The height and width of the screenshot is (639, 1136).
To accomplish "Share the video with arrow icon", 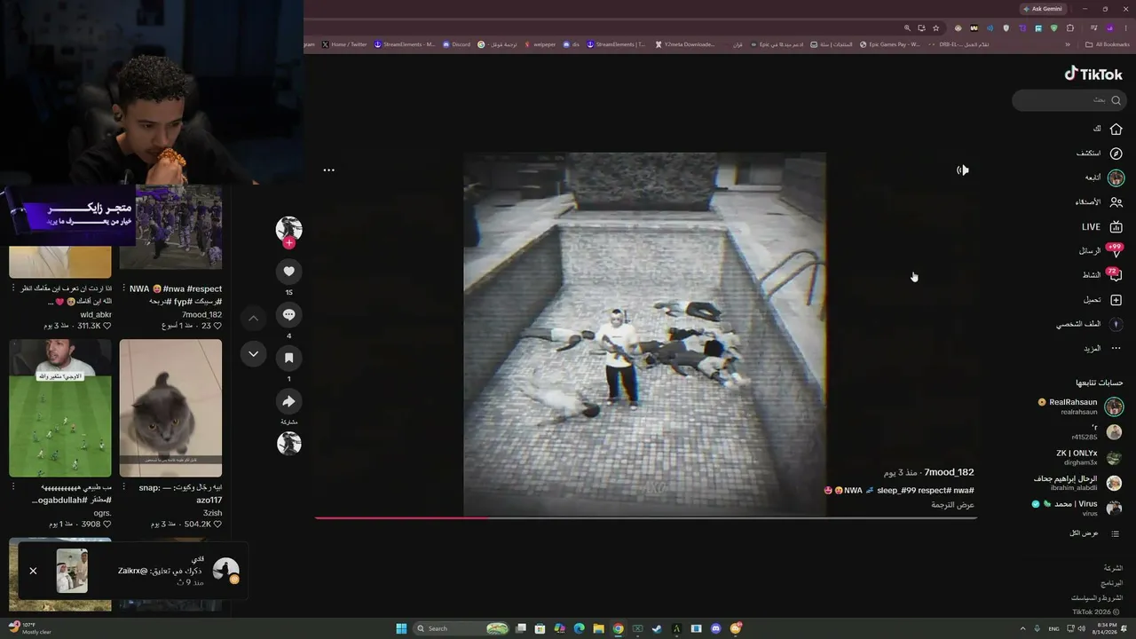I will (x=288, y=401).
